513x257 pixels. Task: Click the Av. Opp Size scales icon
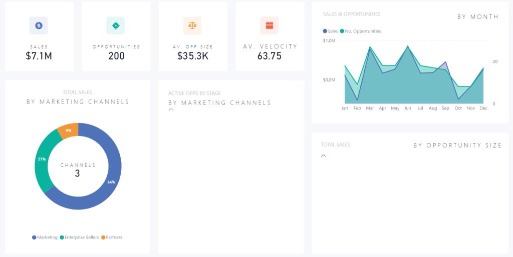[x=192, y=25]
